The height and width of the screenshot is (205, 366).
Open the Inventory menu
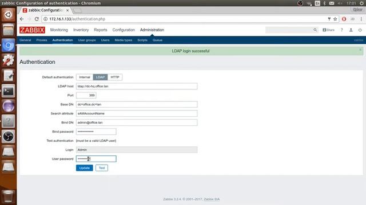(x=81, y=30)
